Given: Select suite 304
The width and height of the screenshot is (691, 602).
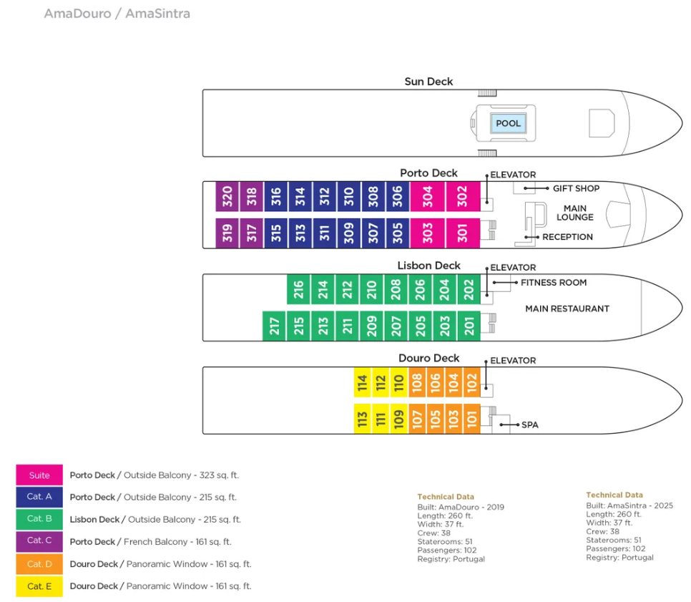Looking at the screenshot, I should tap(428, 196).
